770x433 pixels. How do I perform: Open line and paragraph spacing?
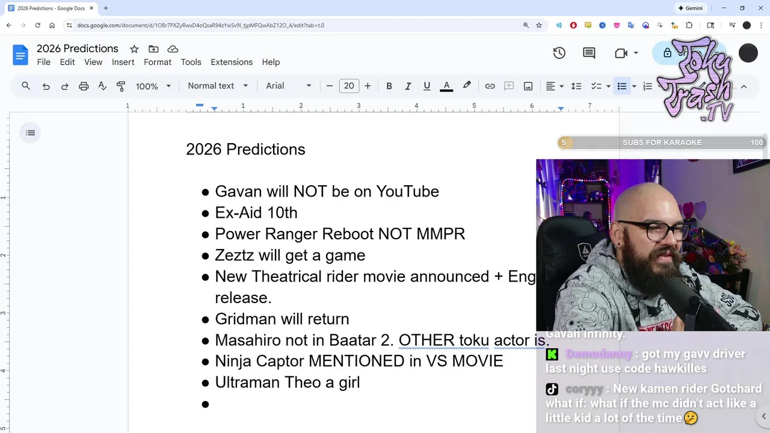[576, 86]
